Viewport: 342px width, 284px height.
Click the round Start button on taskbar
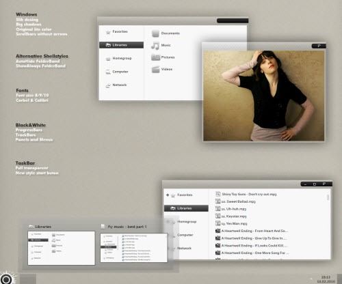click(6, 279)
